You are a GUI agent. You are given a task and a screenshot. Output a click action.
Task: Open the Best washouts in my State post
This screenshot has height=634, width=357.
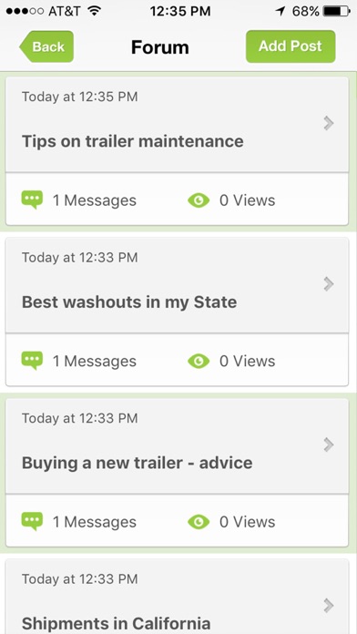pyautogui.click(x=177, y=285)
